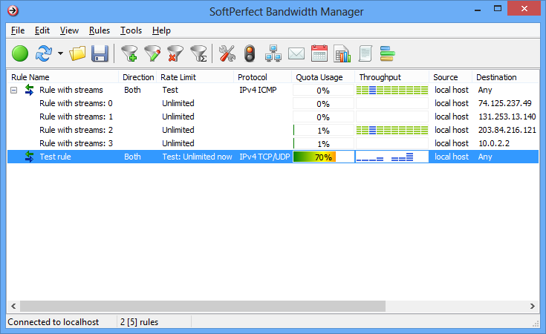Click the edit rule funnel with pencil icon
This screenshot has height=334, width=546.
point(152,53)
